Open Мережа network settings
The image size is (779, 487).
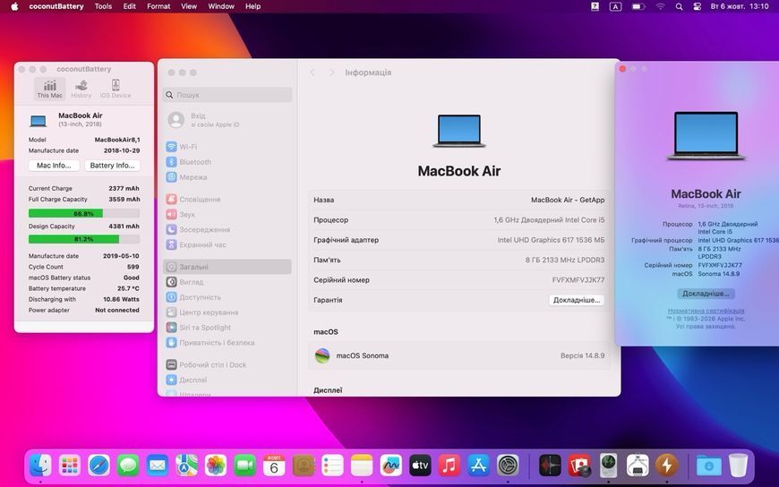[x=227, y=177]
